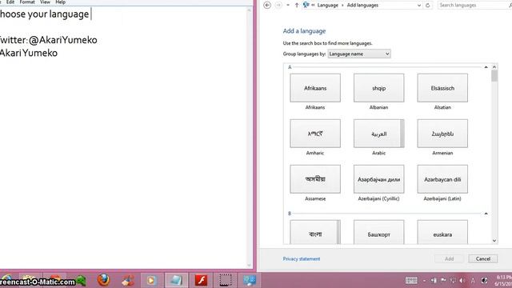
Task: Click the up-level arrow in address bar
Action: [297, 6]
